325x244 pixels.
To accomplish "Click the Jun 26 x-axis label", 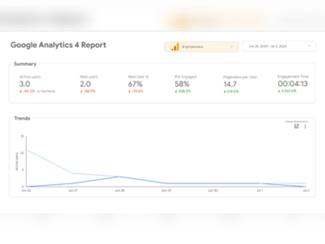I will click(26, 190).
